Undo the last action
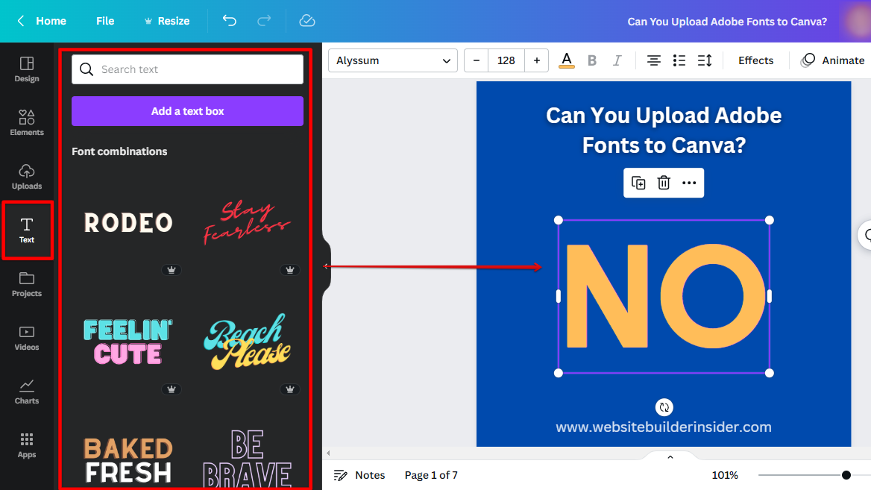 (230, 21)
